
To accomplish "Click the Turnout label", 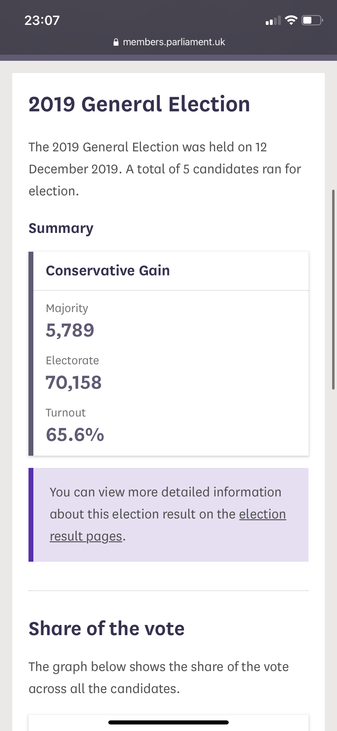I will tap(66, 413).
